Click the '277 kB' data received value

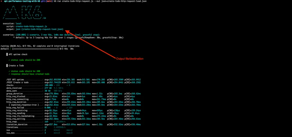pyautogui.click(x=48, y=88)
